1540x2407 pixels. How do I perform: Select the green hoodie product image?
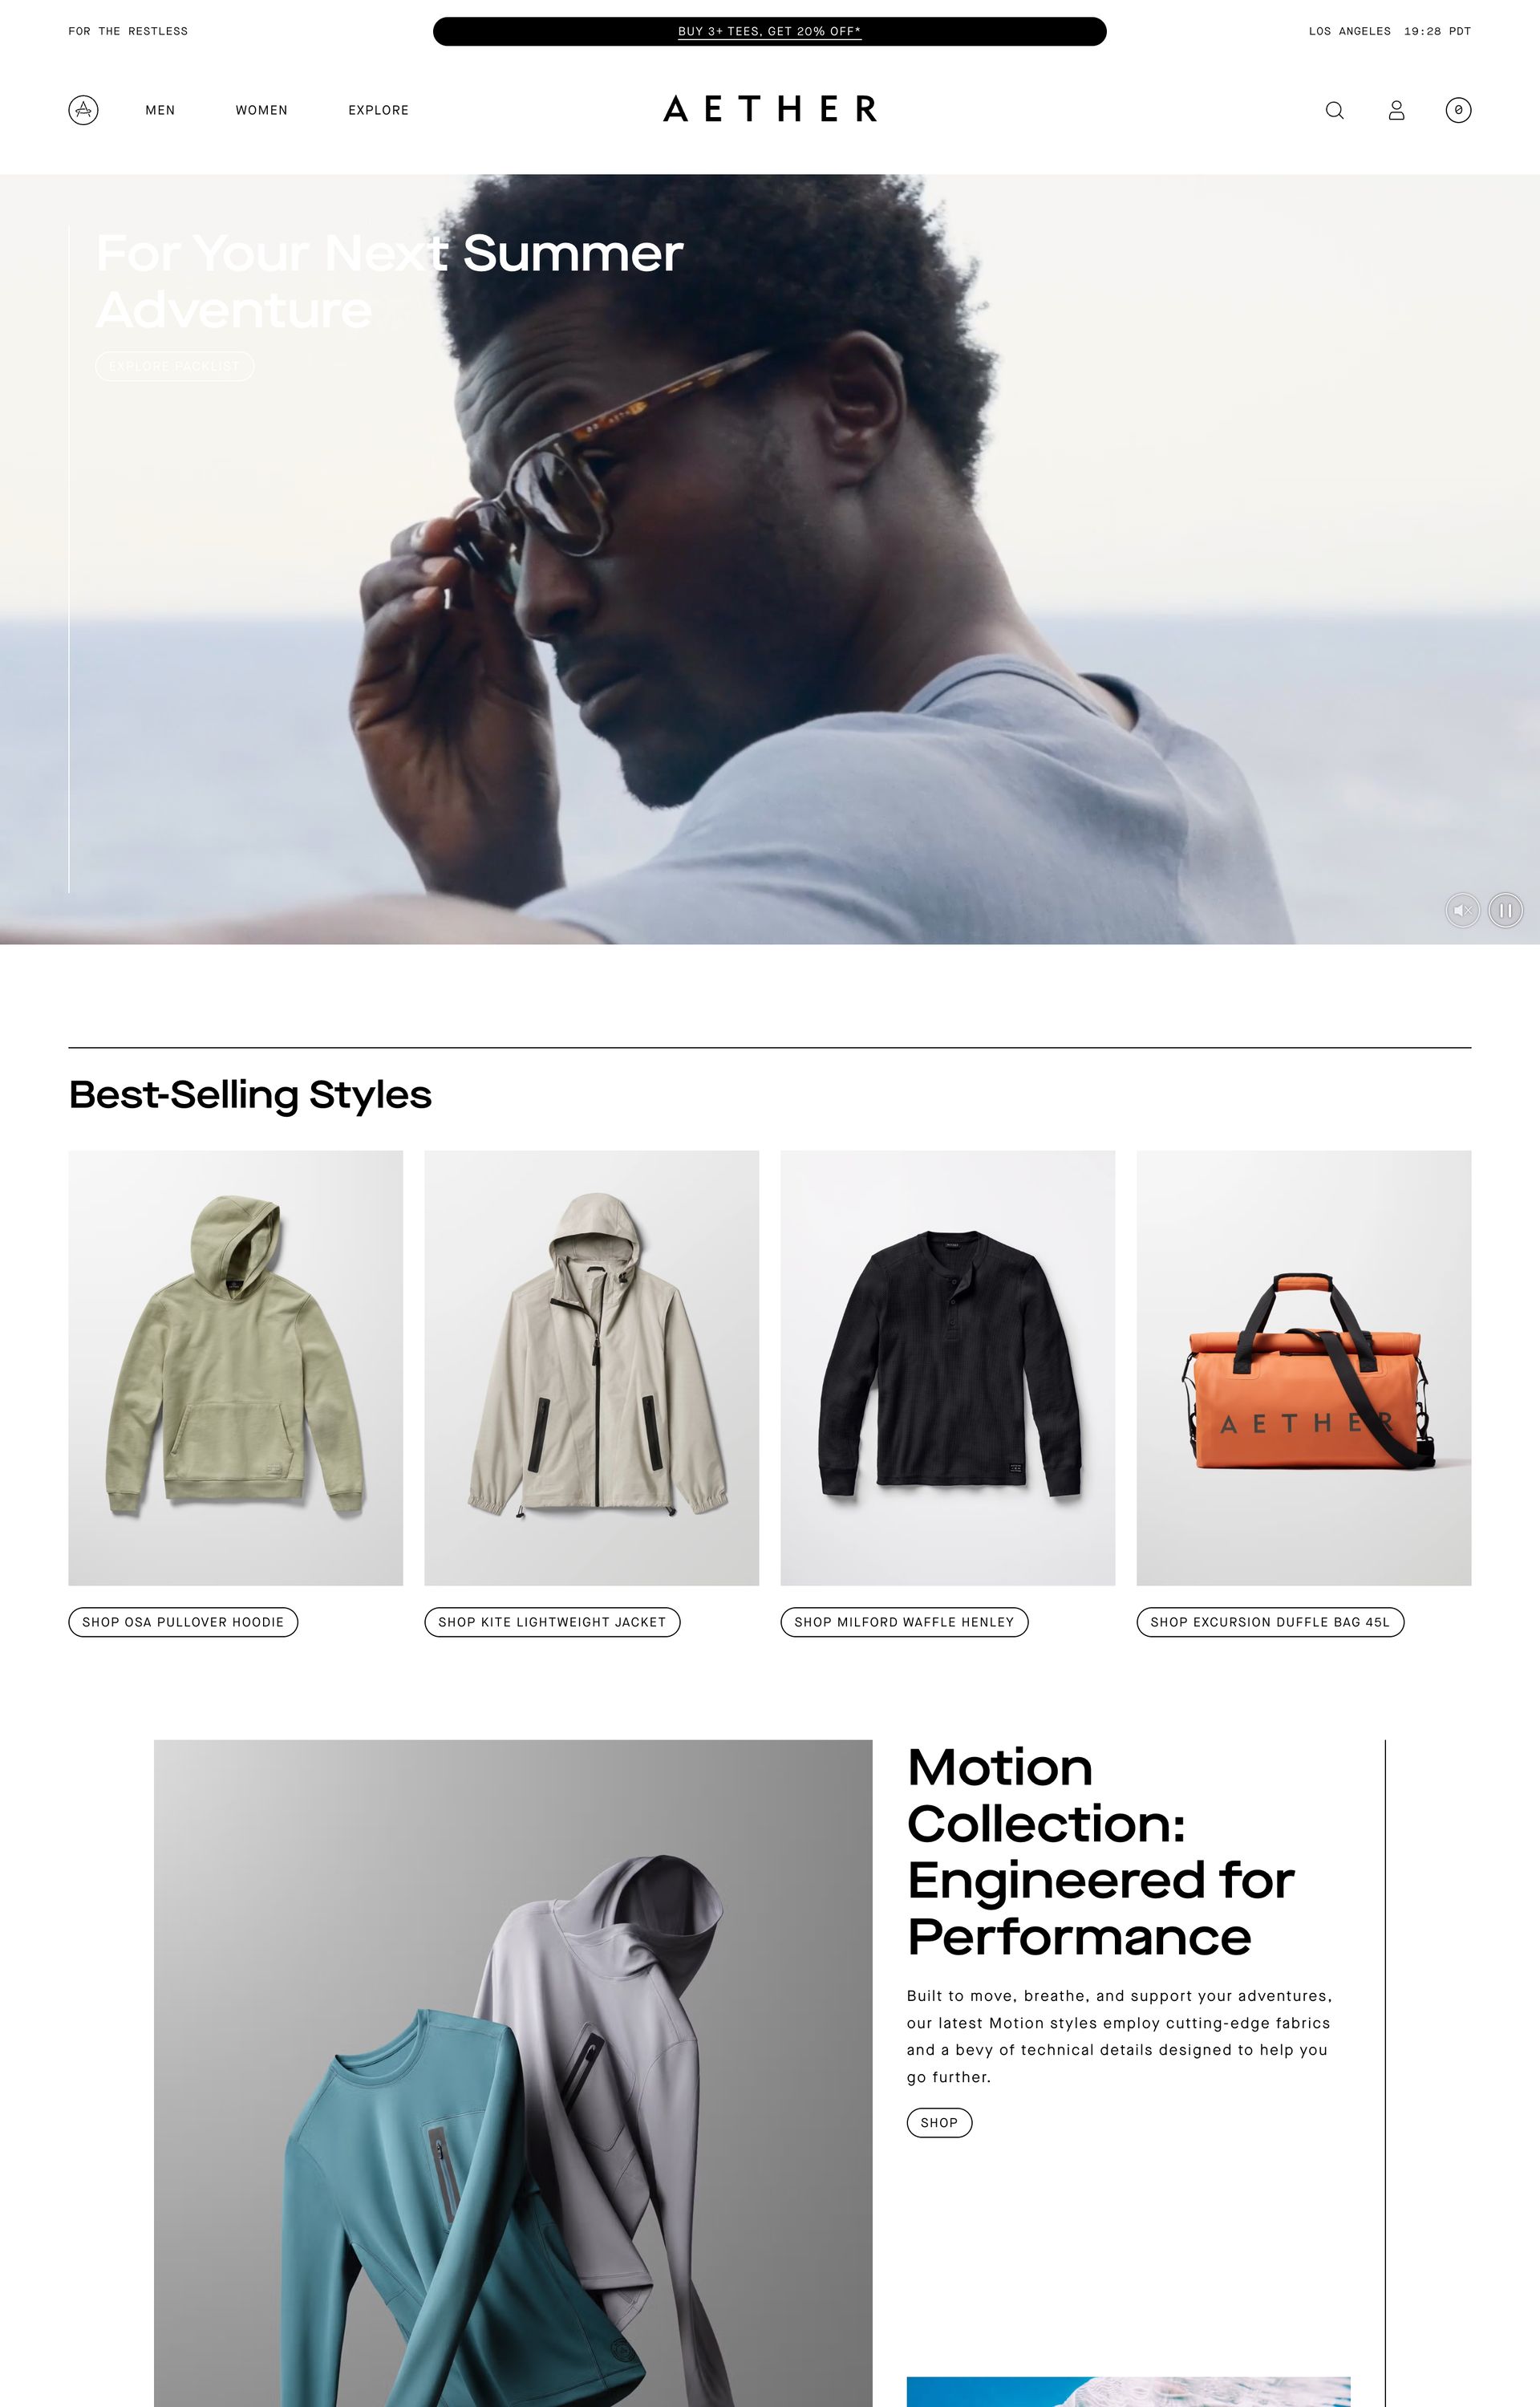[235, 1367]
